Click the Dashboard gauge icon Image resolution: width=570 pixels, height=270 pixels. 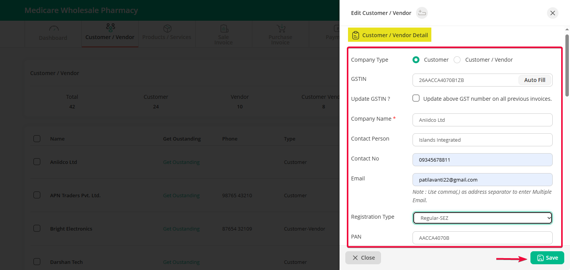[54, 29]
